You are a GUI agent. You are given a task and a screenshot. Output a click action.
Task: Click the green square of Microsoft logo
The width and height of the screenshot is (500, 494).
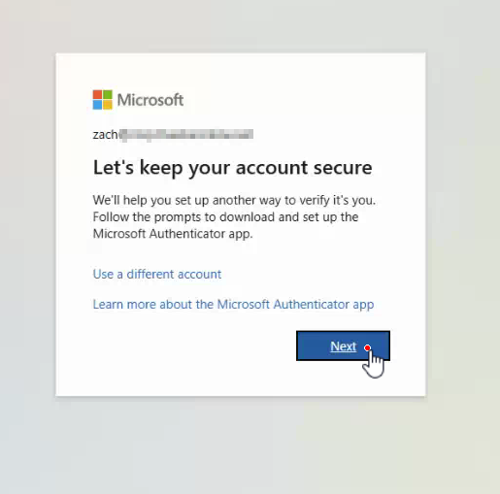click(108, 94)
